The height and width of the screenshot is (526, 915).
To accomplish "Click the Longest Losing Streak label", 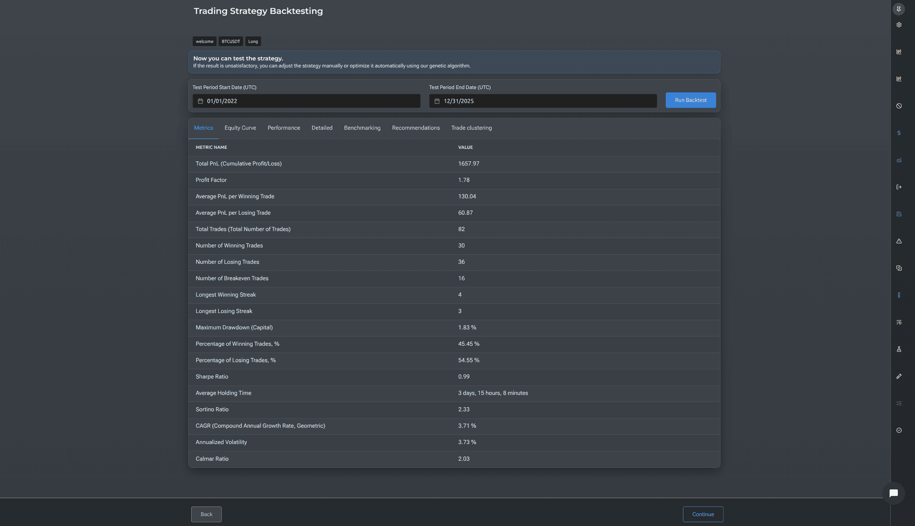I will (x=224, y=311).
